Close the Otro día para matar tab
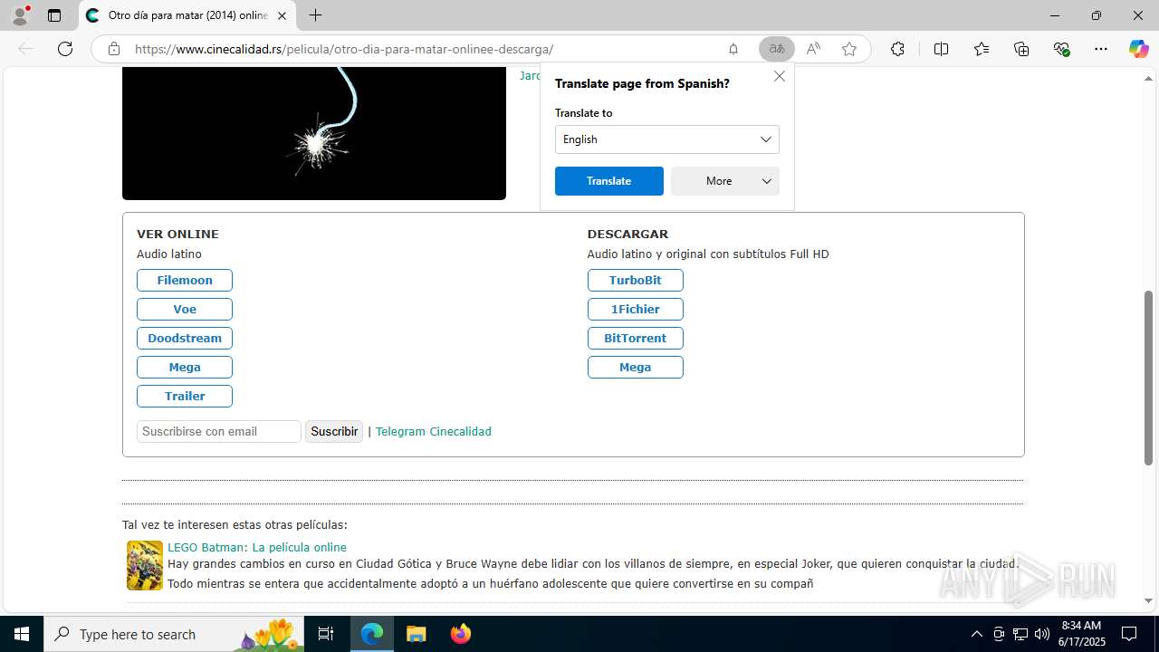The image size is (1159, 652). pyautogui.click(x=282, y=15)
